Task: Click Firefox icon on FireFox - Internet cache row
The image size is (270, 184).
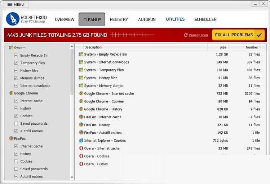Action: click(x=81, y=117)
